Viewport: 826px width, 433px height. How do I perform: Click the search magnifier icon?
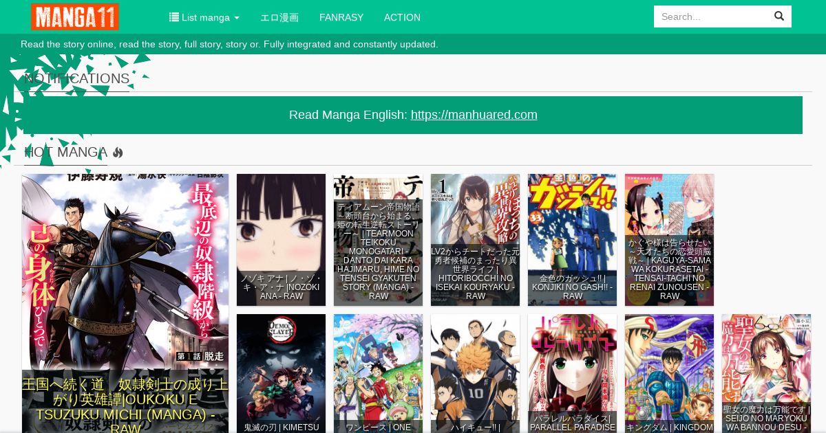[779, 16]
